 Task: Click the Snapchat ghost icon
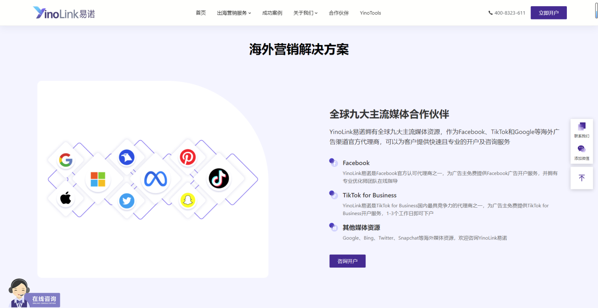tap(188, 200)
